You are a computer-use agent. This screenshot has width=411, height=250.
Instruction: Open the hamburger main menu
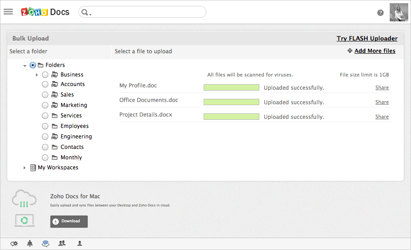[x=8, y=11]
